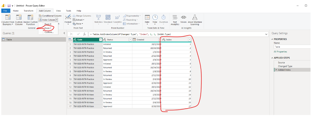Viewport: 314px width, 120px height.
Task: Click the Column From Examples icon
Action: tap(8, 17)
